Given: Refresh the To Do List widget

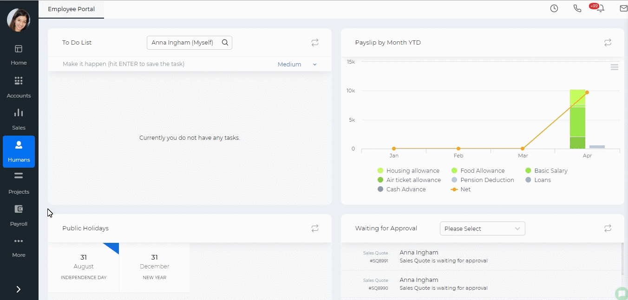Looking at the screenshot, I should tap(315, 43).
